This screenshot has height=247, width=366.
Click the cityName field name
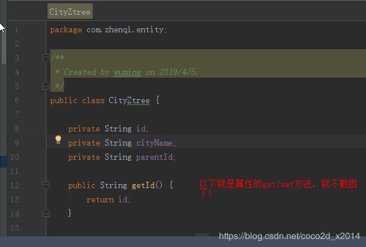click(154, 143)
